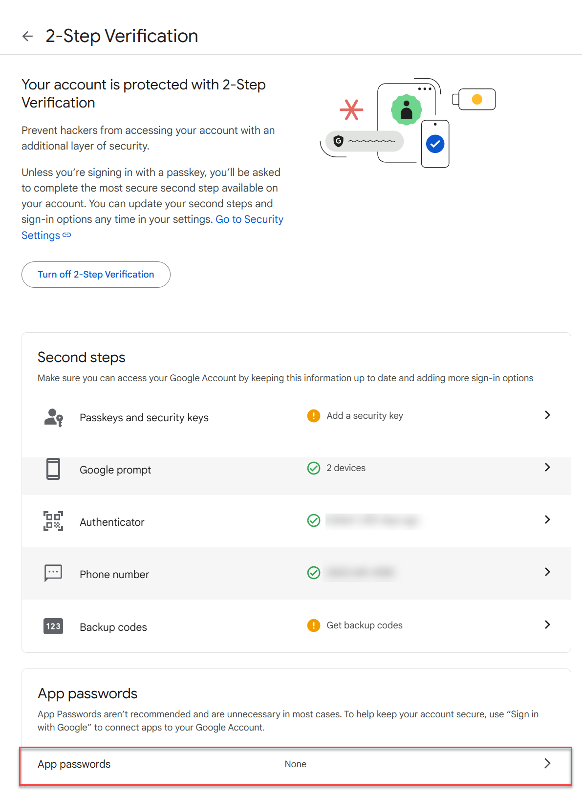This screenshot has height=796, width=582.
Task: Open Phone number row chevron
Action: [547, 572]
